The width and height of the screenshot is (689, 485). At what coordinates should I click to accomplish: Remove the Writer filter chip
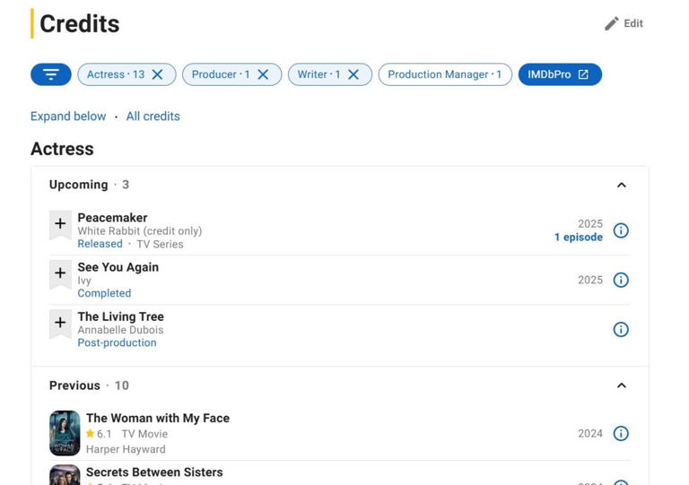[x=353, y=74]
